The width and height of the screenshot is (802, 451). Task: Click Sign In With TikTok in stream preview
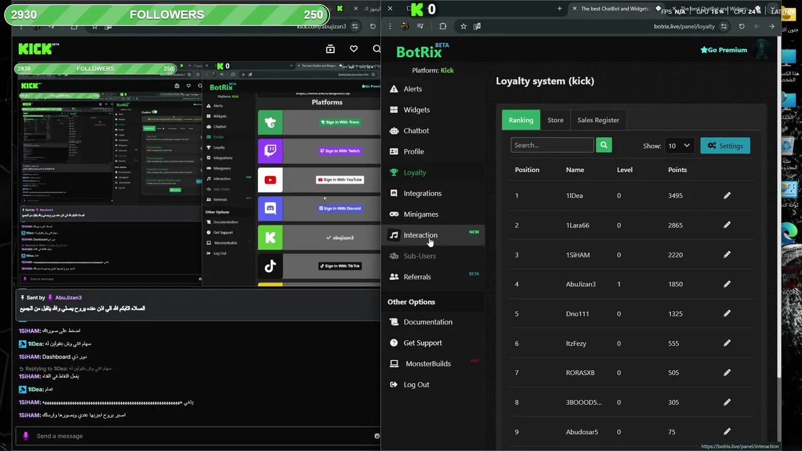point(340,266)
